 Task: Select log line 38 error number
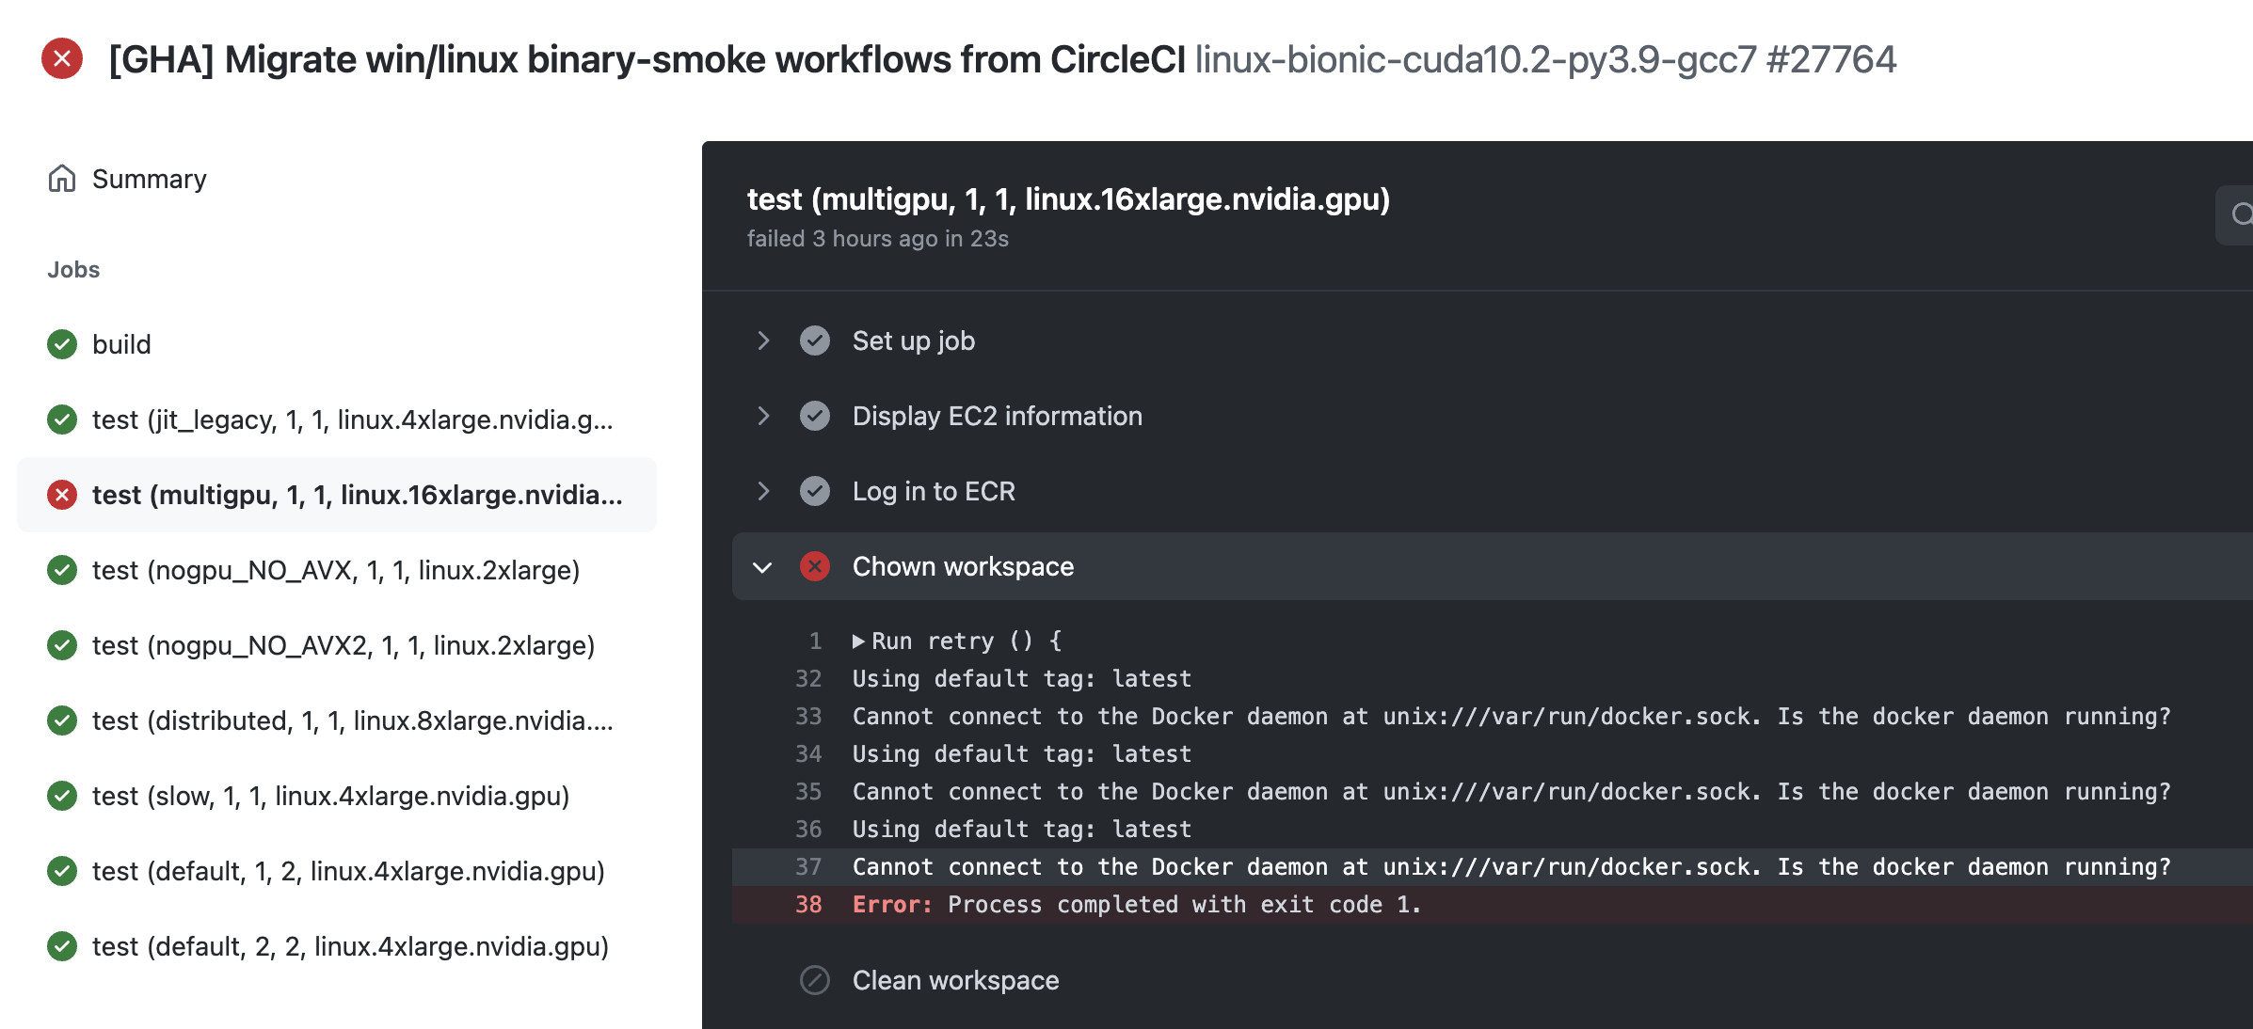(x=808, y=905)
